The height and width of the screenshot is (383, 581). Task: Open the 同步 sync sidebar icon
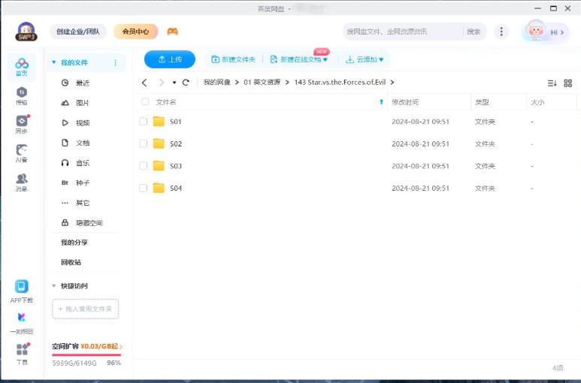click(22, 125)
